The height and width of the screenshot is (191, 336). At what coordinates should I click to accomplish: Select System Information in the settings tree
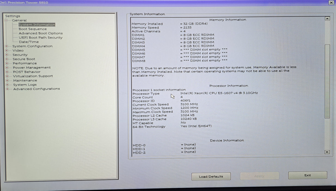[37, 25]
